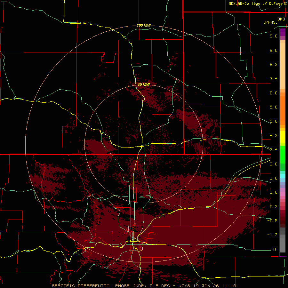288x288 pixels.
Task: Pick the bright green segment of color bar
Action: click(283, 154)
